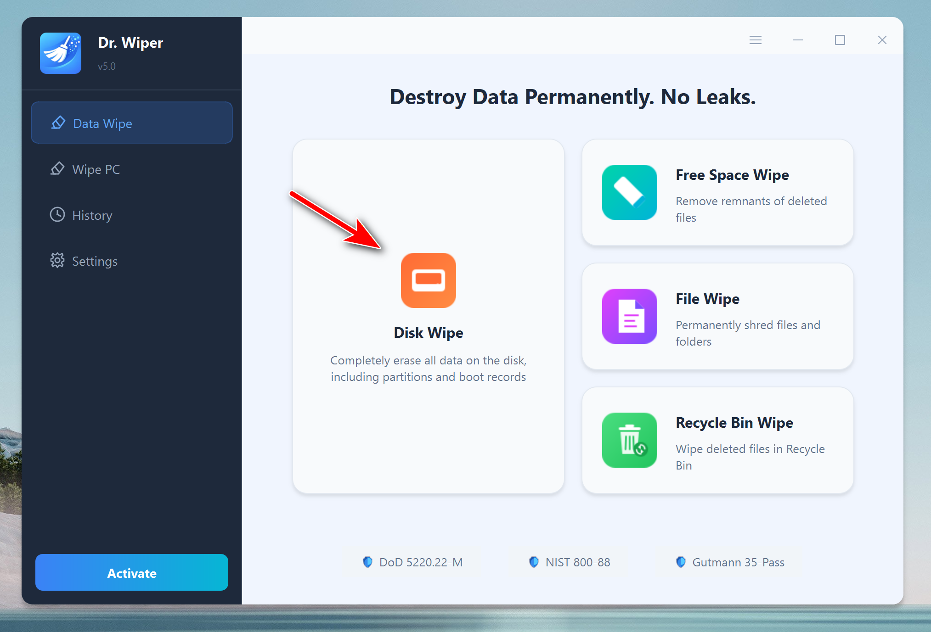Select the teal Free Space Wipe eraser icon
The width and height of the screenshot is (931, 632).
pos(629,192)
